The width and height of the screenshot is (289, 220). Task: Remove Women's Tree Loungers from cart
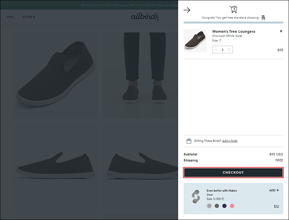coord(281,31)
